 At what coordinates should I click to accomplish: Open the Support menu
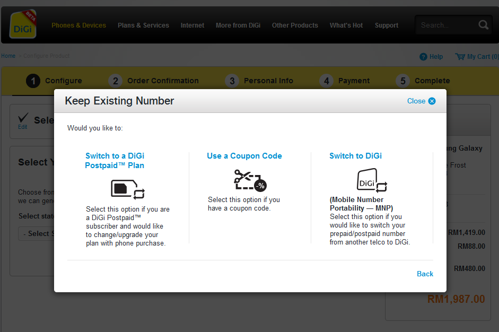(x=386, y=25)
